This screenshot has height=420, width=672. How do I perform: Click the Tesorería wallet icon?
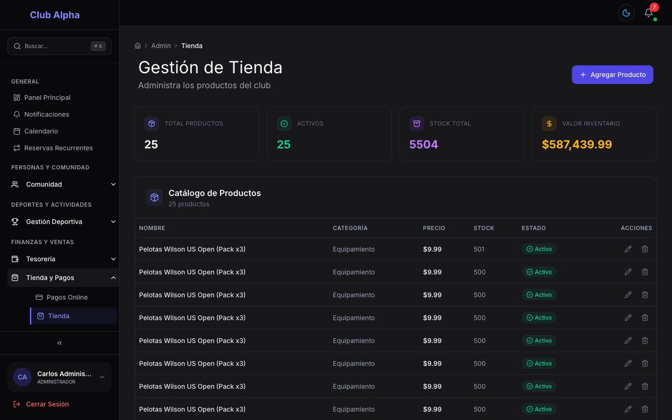click(x=15, y=259)
